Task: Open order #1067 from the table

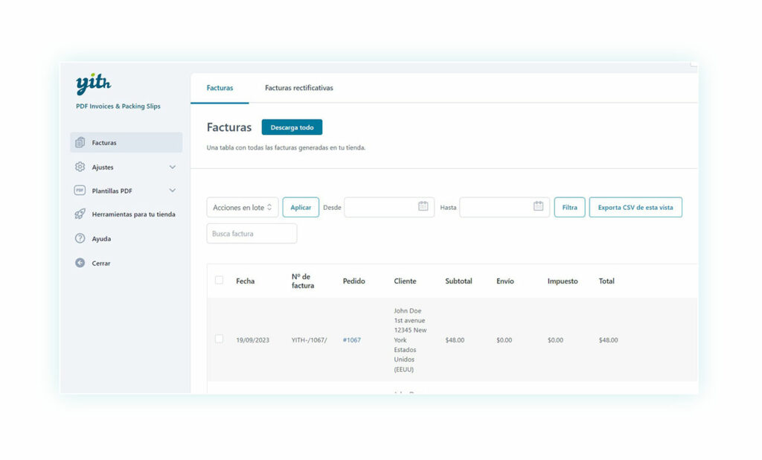Action: pos(350,339)
